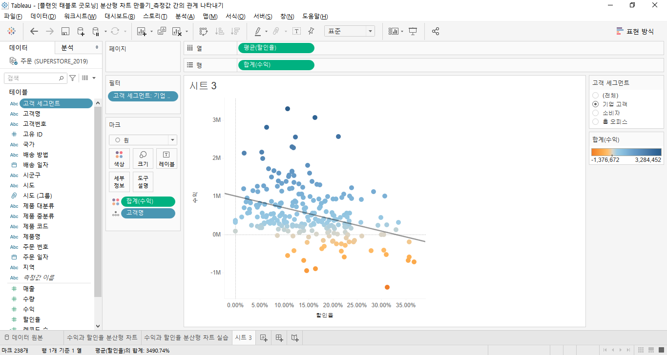The height and width of the screenshot is (355, 667).
Task: Click the 레이블 marks card button
Action: tap(167, 158)
